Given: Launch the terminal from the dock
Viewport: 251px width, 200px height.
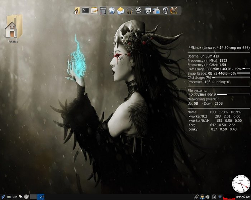Looking at the screenshot, I should point(85,11).
